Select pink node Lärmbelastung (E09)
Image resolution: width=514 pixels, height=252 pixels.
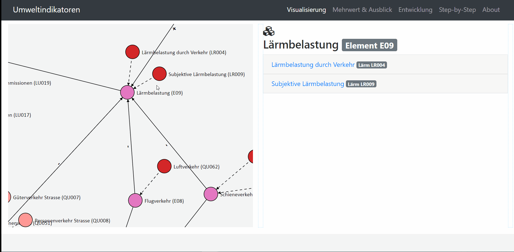pos(127,92)
